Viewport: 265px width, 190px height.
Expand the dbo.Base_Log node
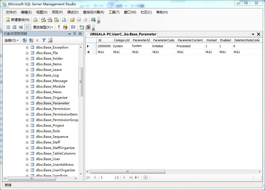point(27,75)
